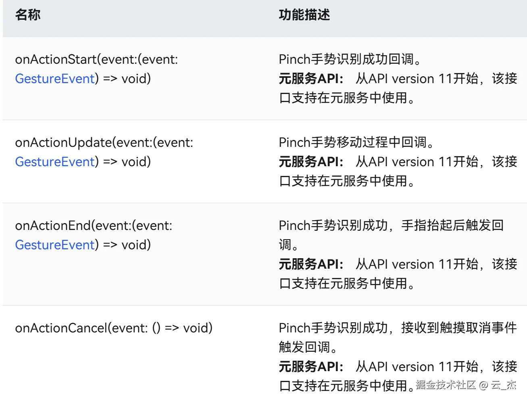Open GestureEvent link in onActionEnd row
This screenshot has height=401, width=527.
point(55,244)
